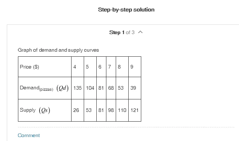Select the Demand (pizzas) Qd row label
Viewport: 239px width, 141px height.
coord(45,88)
